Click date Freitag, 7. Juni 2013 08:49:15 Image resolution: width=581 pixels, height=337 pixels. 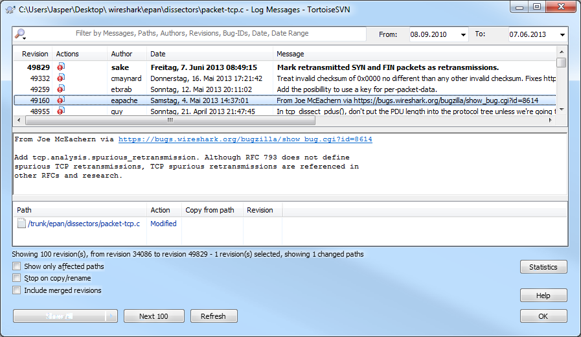204,67
